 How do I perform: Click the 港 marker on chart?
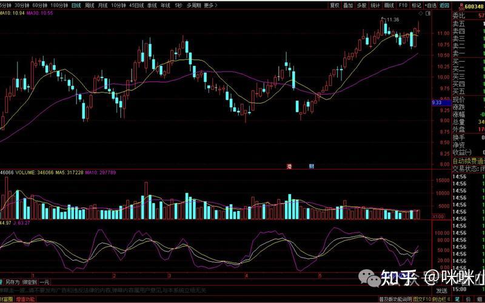(x=289, y=166)
